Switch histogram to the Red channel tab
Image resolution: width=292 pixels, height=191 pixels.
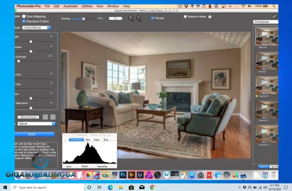[x=88, y=139]
